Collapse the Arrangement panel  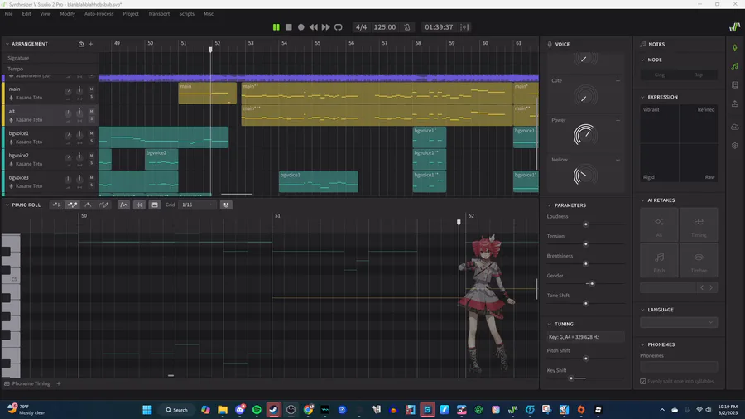point(7,44)
